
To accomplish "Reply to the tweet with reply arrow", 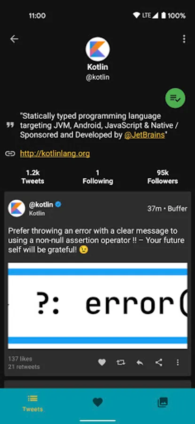I will [x=140, y=362].
